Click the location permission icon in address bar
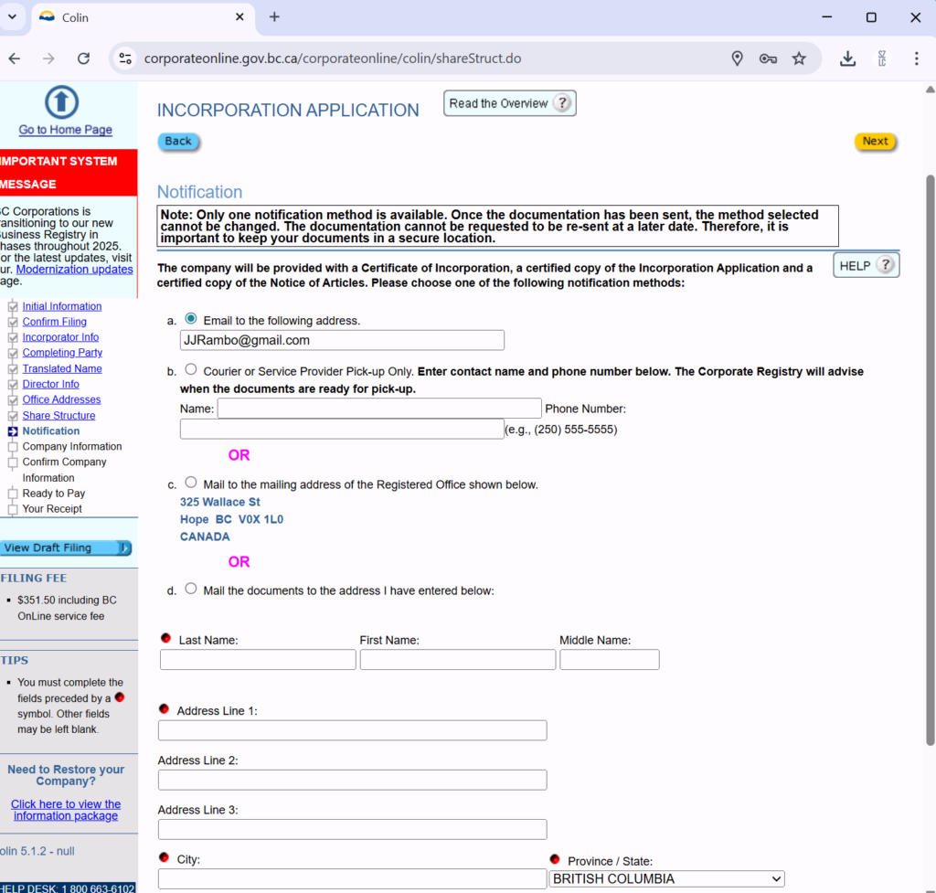Screen dimensions: 936x893 (x=738, y=58)
